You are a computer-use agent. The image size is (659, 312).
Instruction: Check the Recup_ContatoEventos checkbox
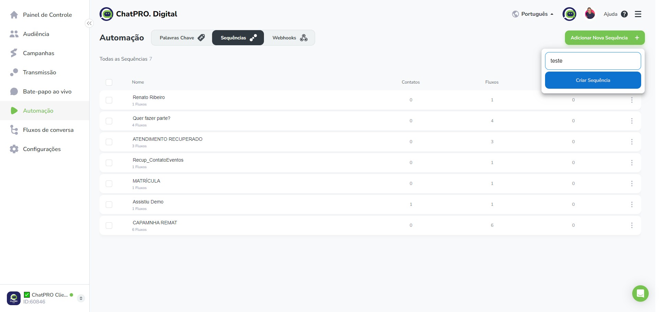[109, 163]
